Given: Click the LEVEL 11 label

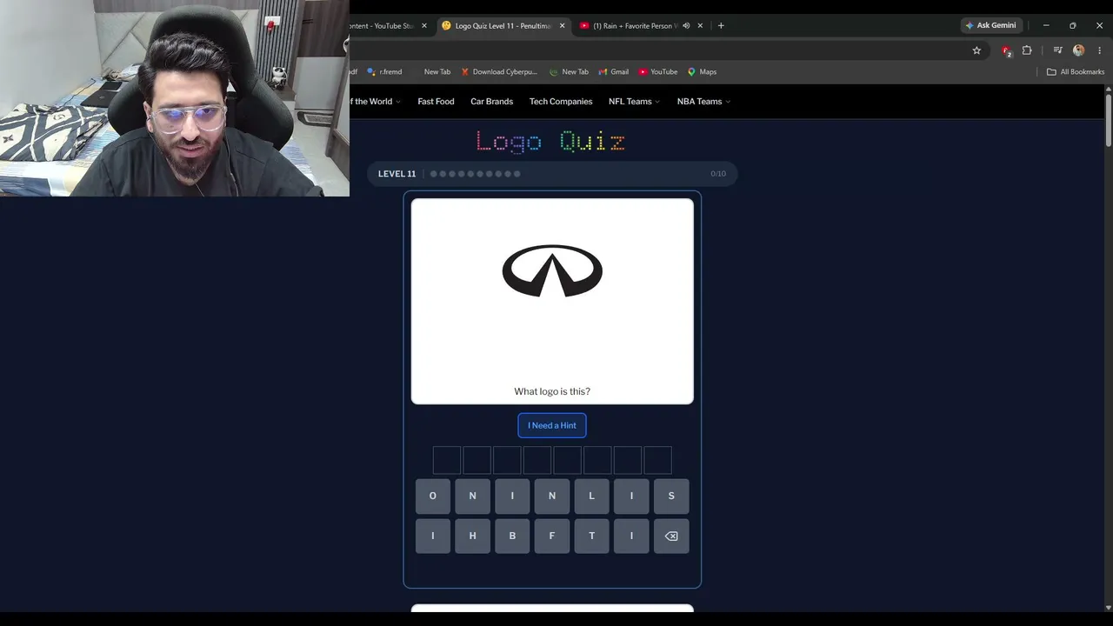Looking at the screenshot, I should 397,174.
